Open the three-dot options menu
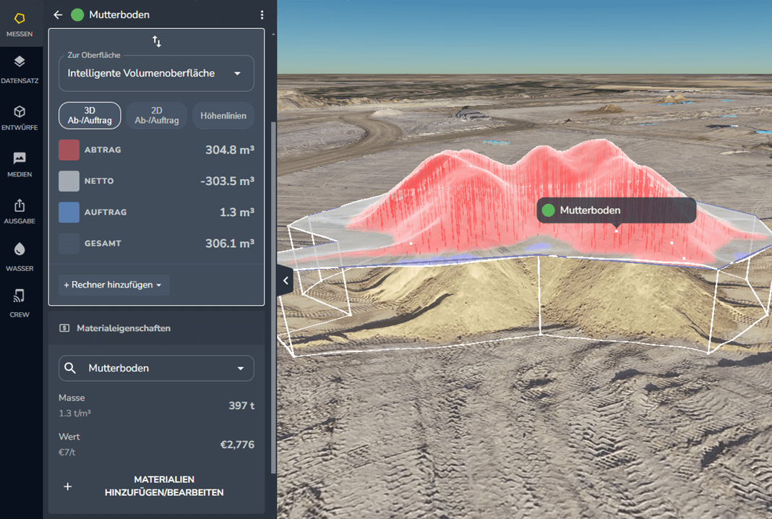This screenshot has height=519, width=772. click(x=262, y=14)
